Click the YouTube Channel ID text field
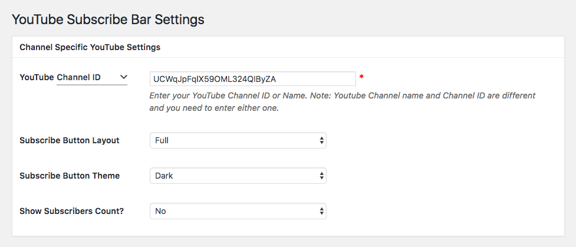 253,78
